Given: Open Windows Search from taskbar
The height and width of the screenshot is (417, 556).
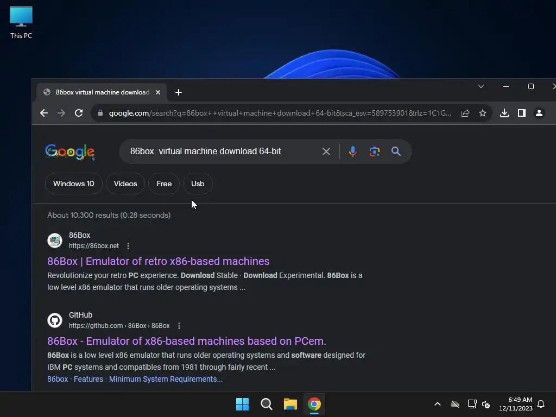Looking at the screenshot, I should tap(266, 404).
